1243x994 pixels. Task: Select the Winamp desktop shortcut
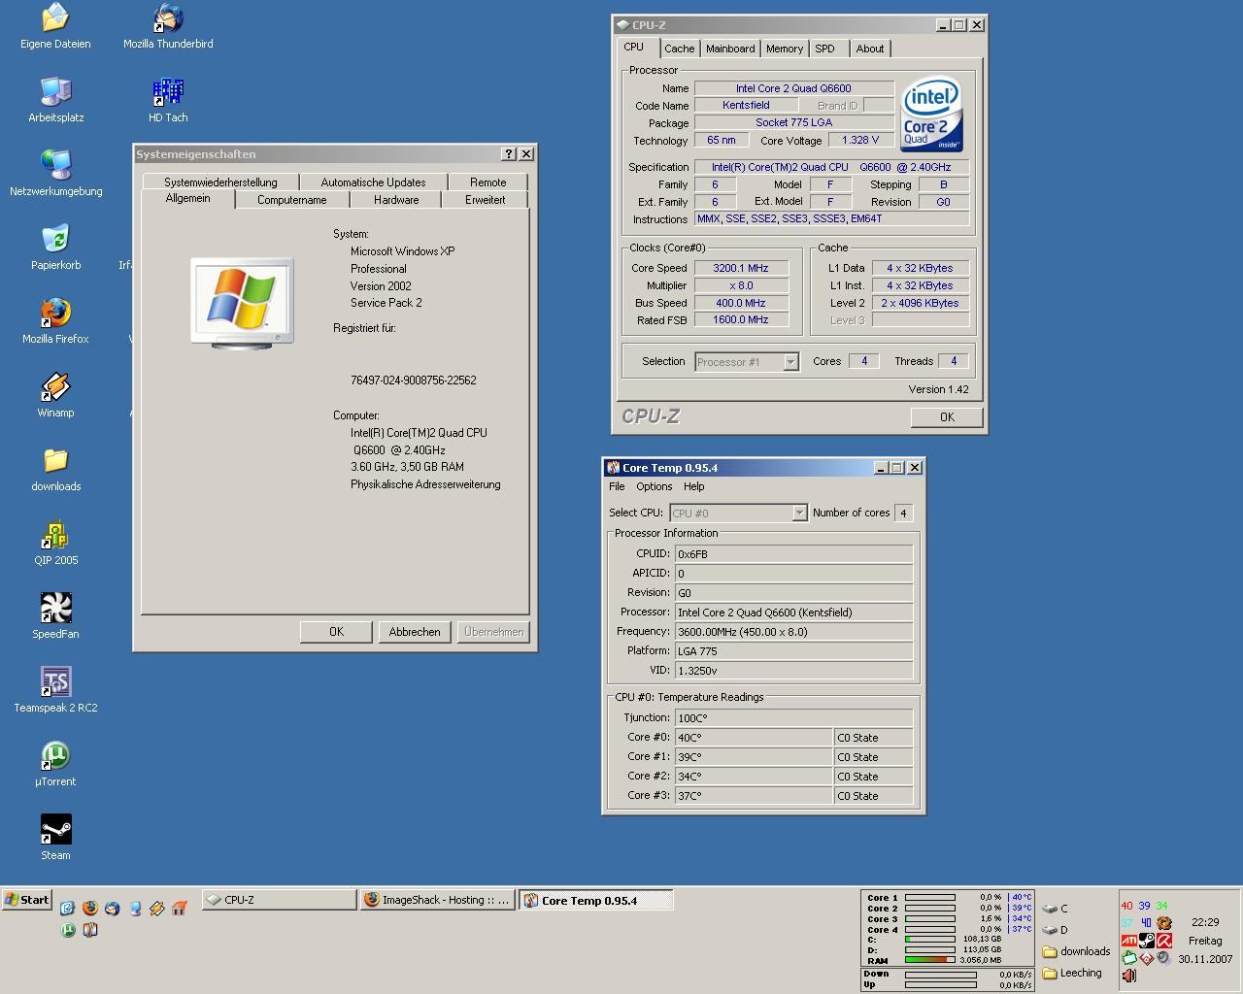point(55,396)
